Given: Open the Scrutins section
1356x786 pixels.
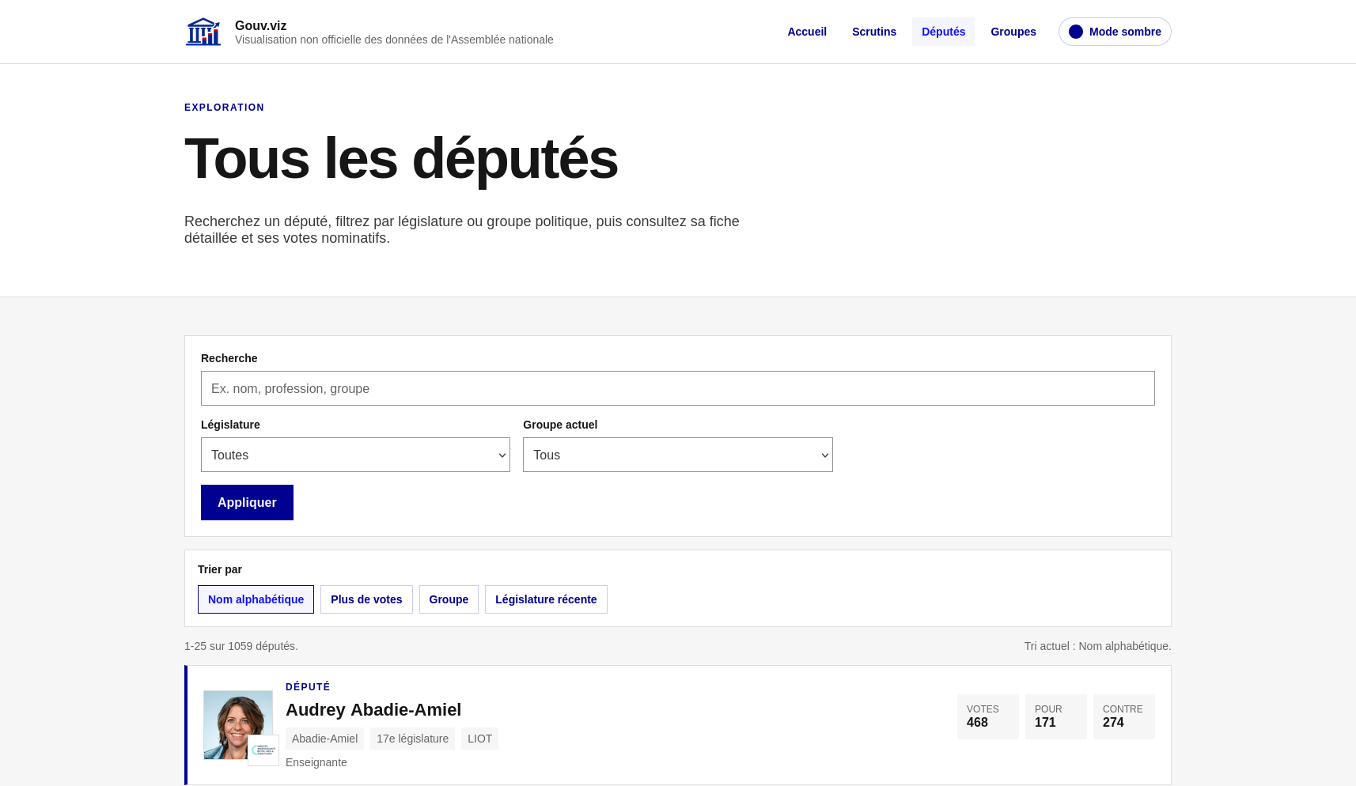Looking at the screenshot, I should tap(874, 32).
